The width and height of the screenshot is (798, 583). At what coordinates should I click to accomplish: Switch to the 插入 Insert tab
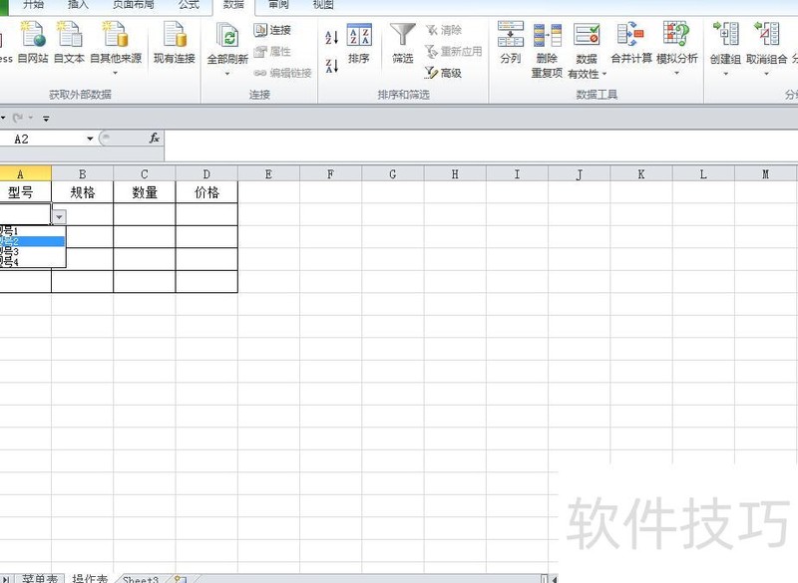(x=78, y=5)
